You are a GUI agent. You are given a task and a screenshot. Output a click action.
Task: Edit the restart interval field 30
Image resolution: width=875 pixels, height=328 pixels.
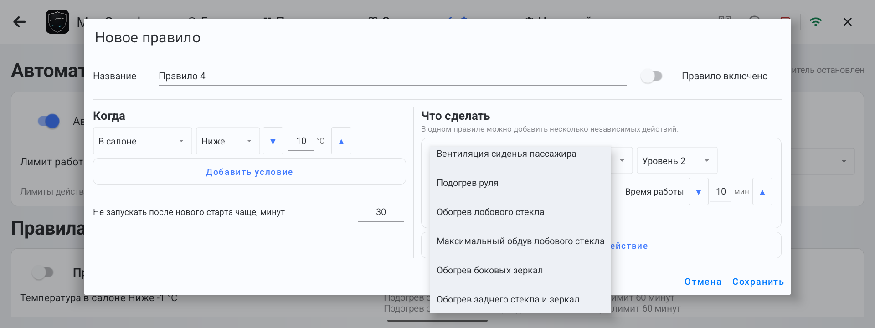tap(381, 212)
